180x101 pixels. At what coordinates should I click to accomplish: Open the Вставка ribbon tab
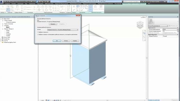14,4
